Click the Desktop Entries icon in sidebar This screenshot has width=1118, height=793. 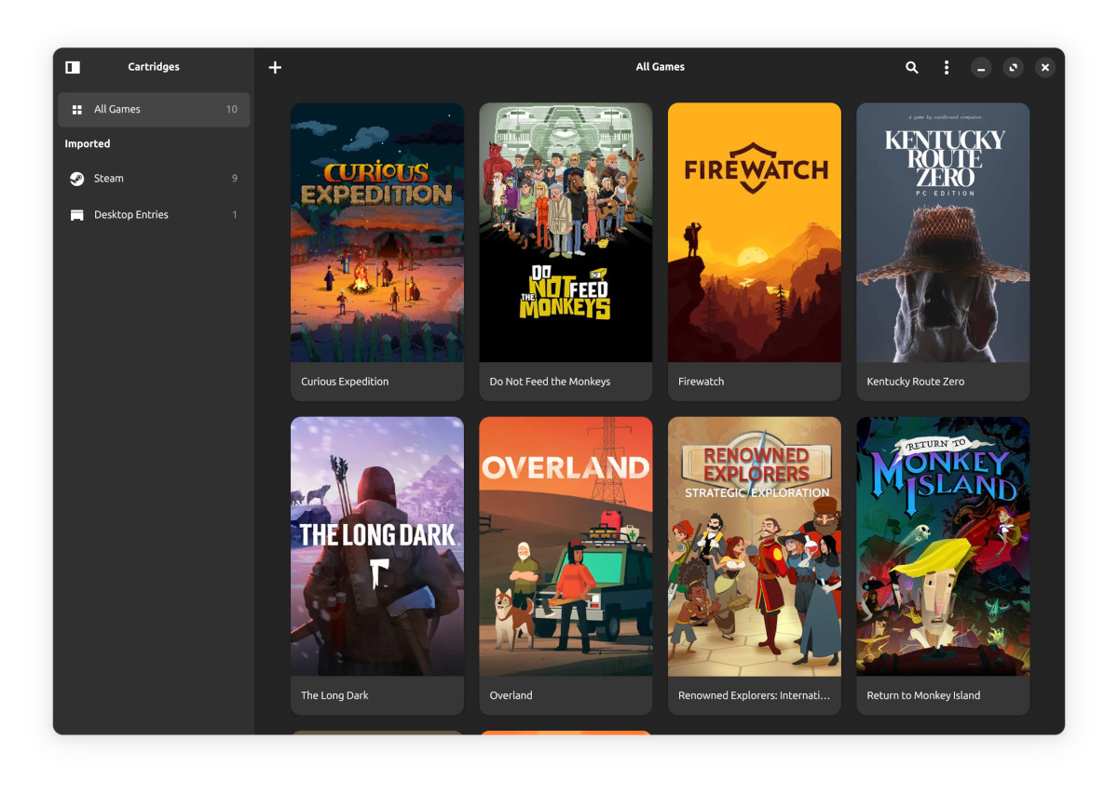(x=77, y=215)
